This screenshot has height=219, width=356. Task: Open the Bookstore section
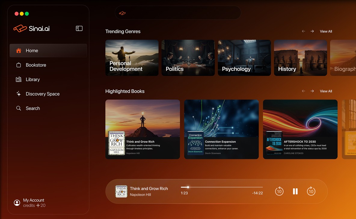tap(48, 65)
